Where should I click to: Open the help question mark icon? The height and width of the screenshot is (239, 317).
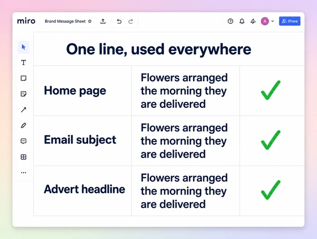(230, 21)
